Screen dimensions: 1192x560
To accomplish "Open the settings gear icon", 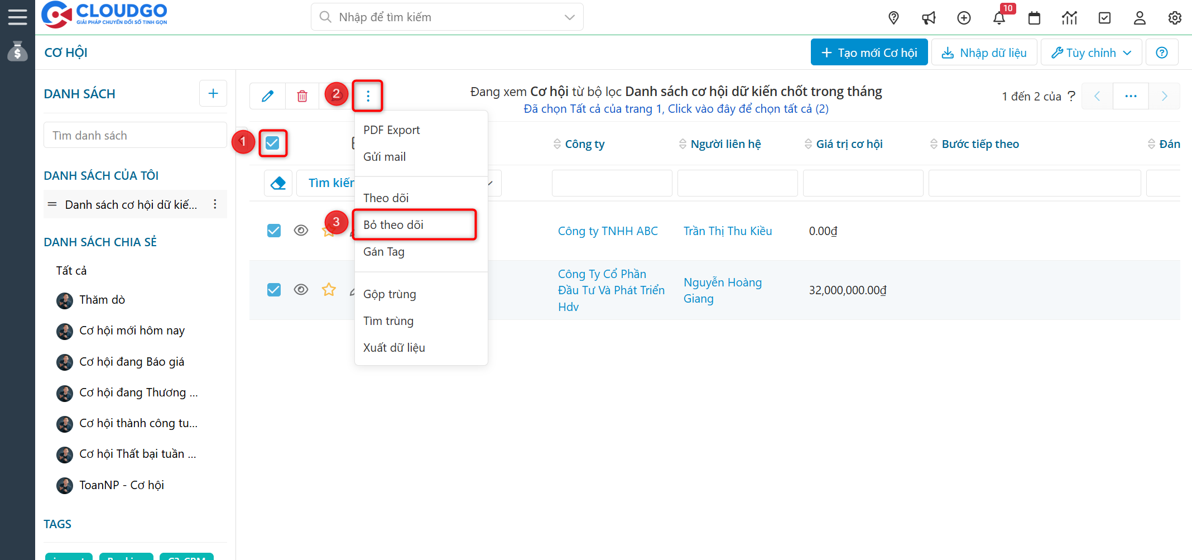I will click(1175, 18).
